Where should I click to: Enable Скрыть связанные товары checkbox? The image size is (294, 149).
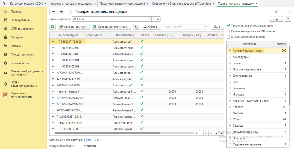(x=228, y=37)
